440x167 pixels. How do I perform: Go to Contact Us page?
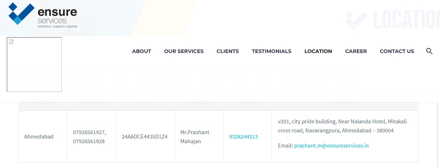pos(397,51)
